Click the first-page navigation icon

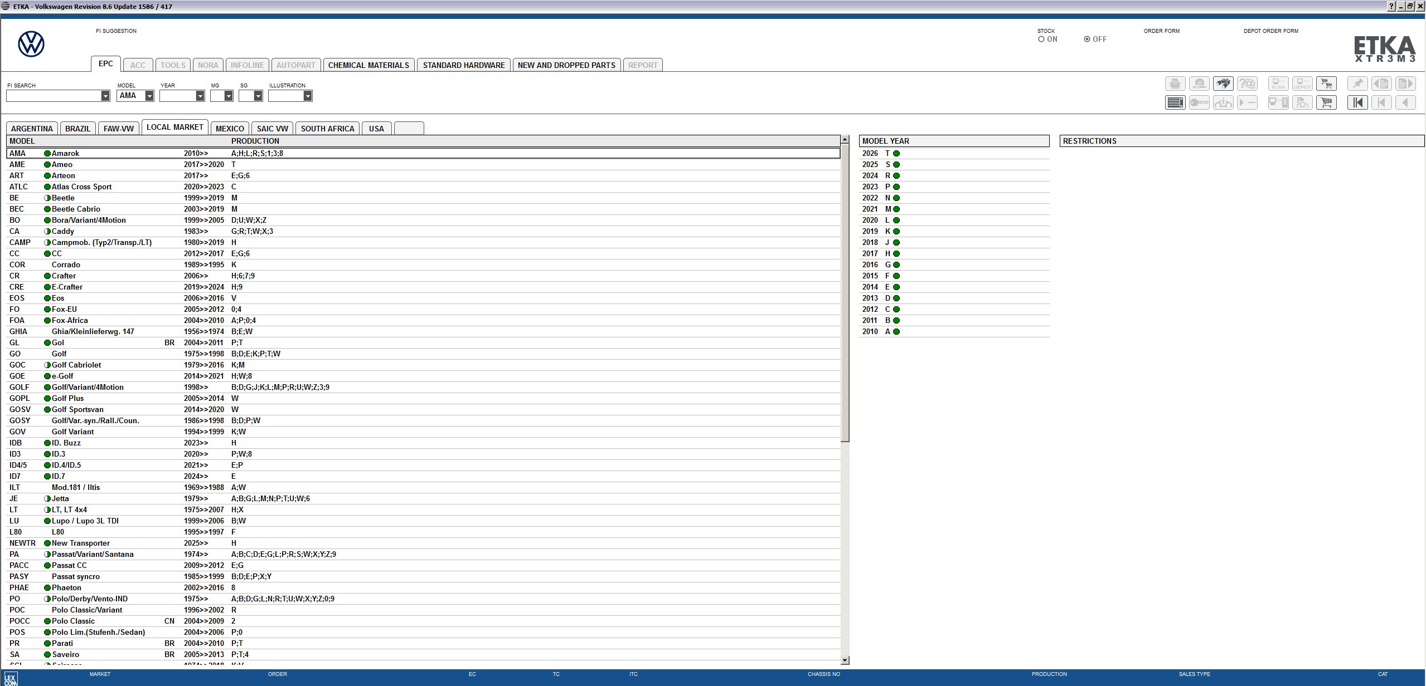coord(1358,102)
